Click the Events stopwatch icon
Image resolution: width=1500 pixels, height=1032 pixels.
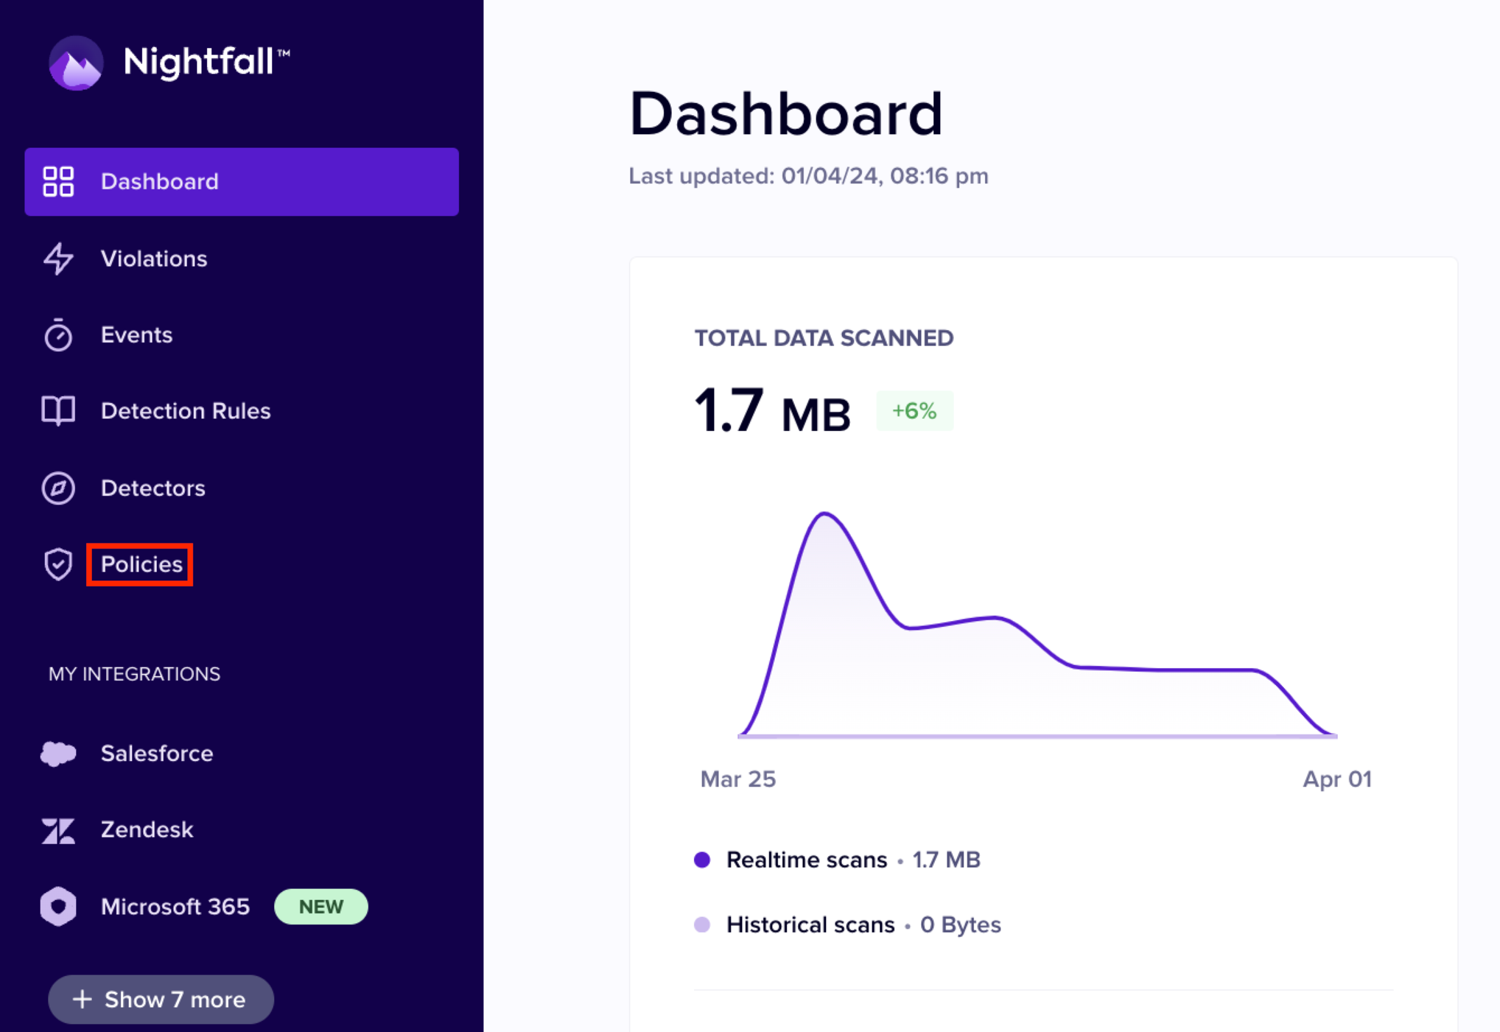point(58,335)
